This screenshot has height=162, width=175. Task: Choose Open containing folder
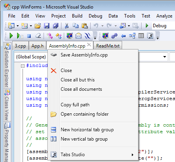click(93, 114)
